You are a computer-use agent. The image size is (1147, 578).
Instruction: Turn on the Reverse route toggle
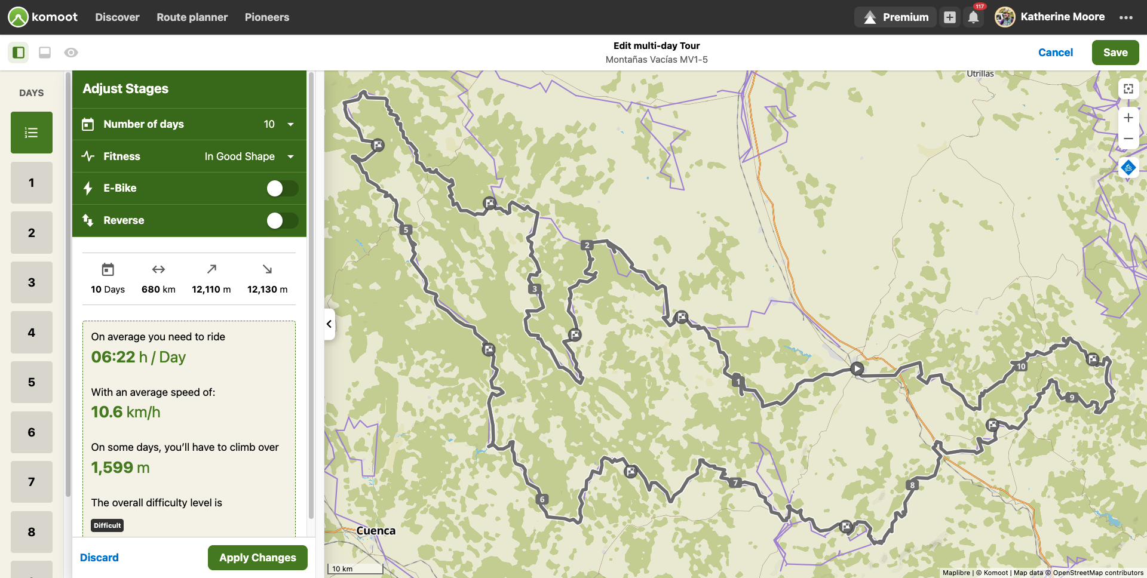pos(282,220)
